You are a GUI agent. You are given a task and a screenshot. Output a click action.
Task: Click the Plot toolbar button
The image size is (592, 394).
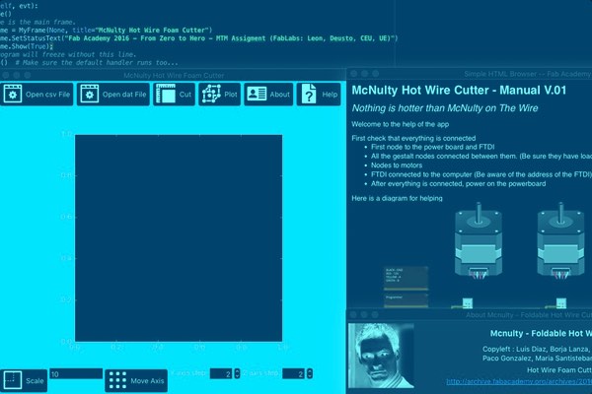pos(219,95)
